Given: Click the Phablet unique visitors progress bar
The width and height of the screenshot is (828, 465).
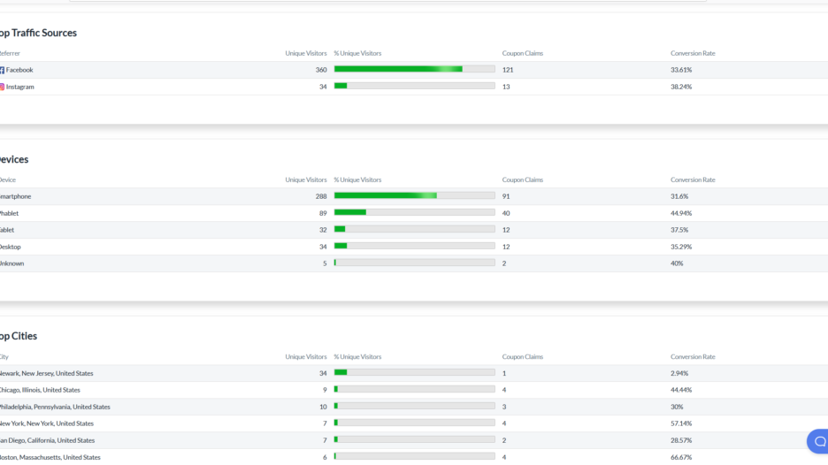Looking at the screenshot, I should [x=414, y=212].
